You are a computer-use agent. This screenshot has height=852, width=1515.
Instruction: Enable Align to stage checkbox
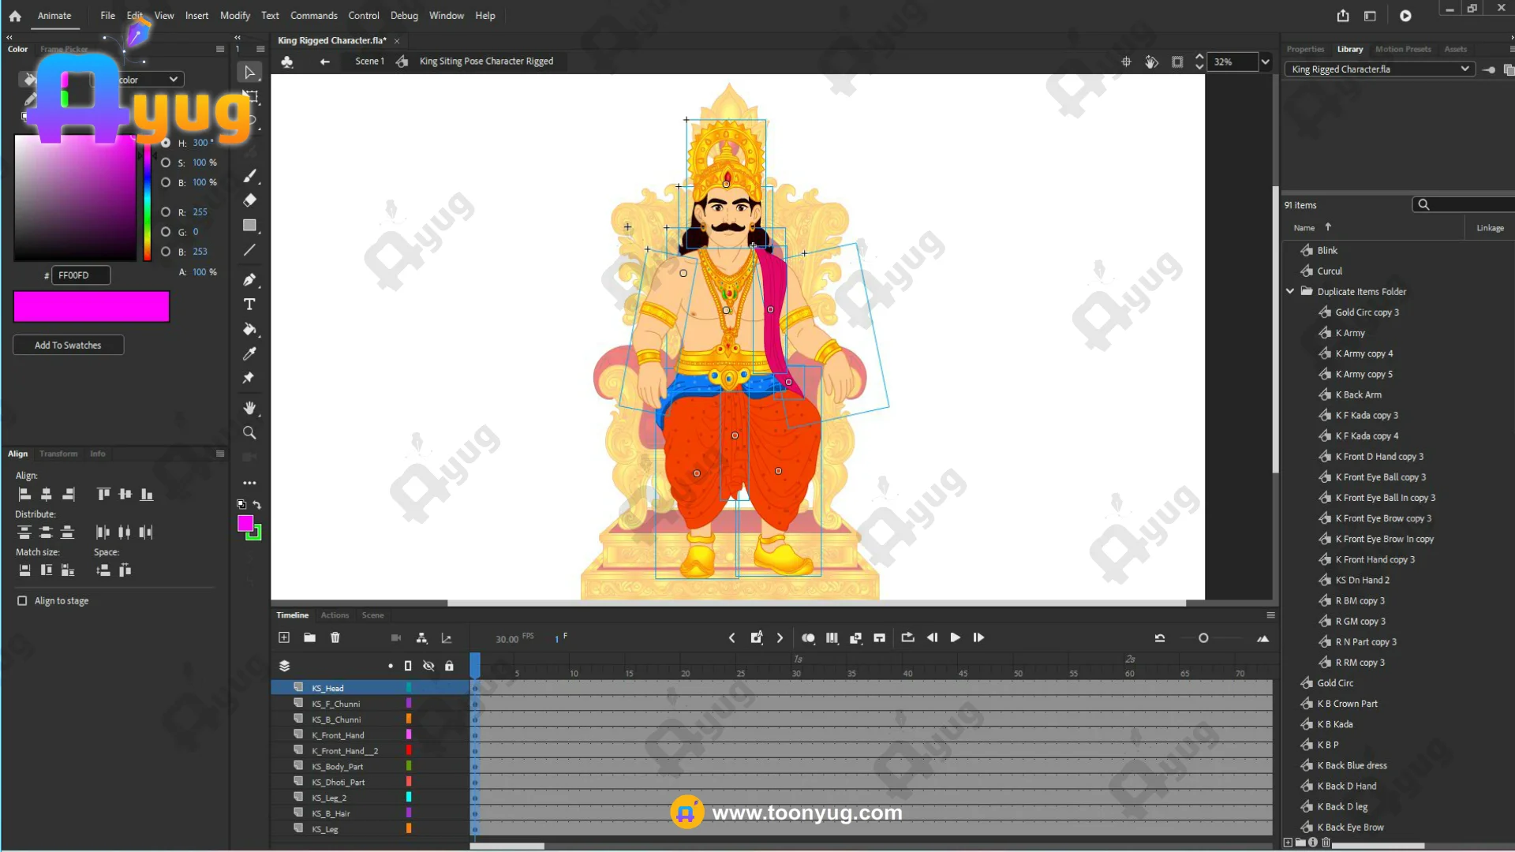22,601
